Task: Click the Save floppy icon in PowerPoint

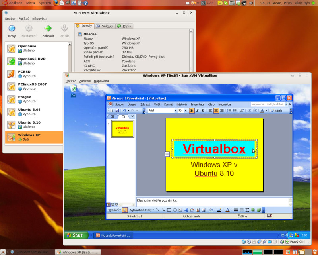Action: tap(117, 110)
